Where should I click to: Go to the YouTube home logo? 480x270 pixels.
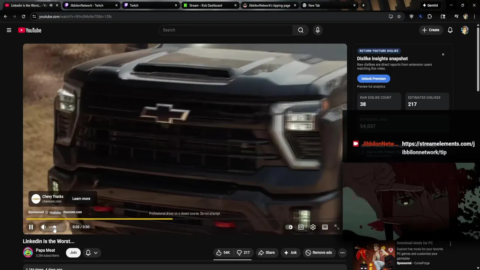30,30
